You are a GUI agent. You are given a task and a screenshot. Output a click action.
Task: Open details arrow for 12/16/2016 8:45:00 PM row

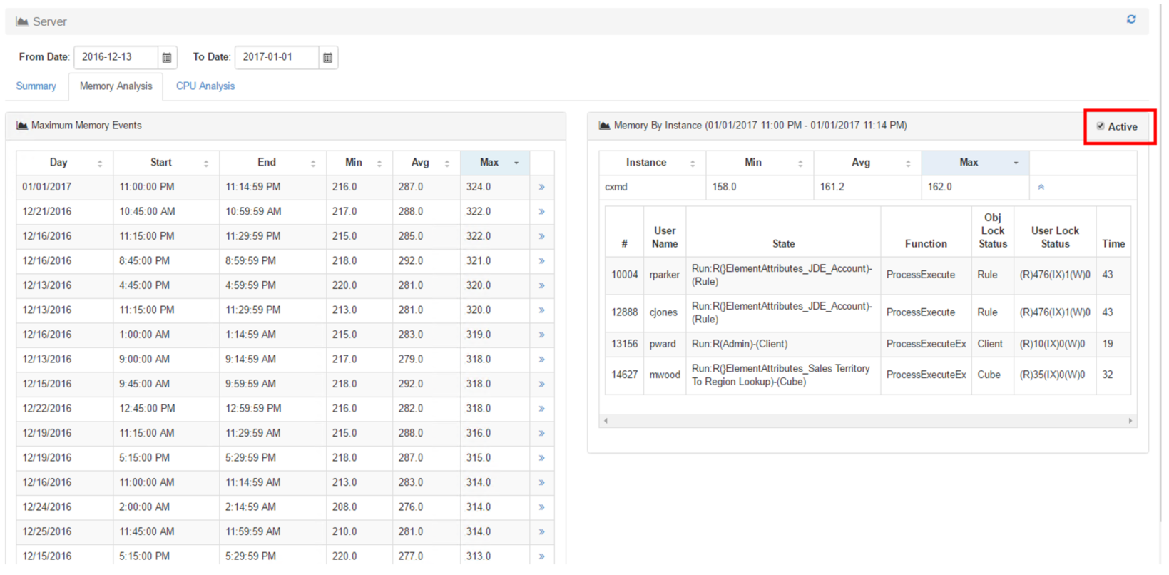(542, 261)
